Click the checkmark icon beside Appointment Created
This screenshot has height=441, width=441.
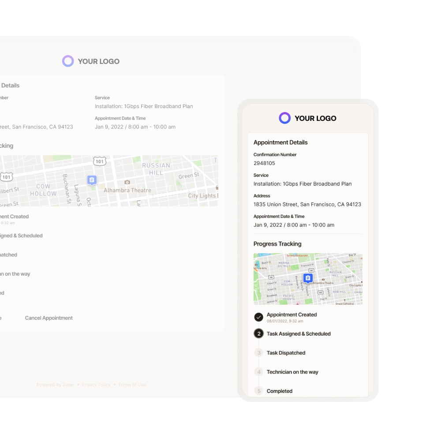point(258,317)
